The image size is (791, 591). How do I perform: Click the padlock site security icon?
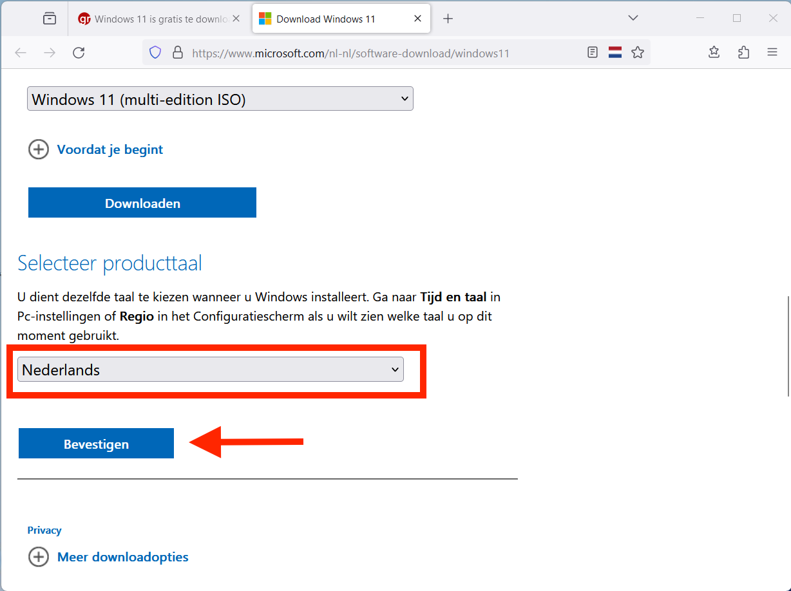pos(178,53)
